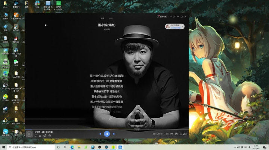Click the blue link in notification popup

[x=176, y=27]
